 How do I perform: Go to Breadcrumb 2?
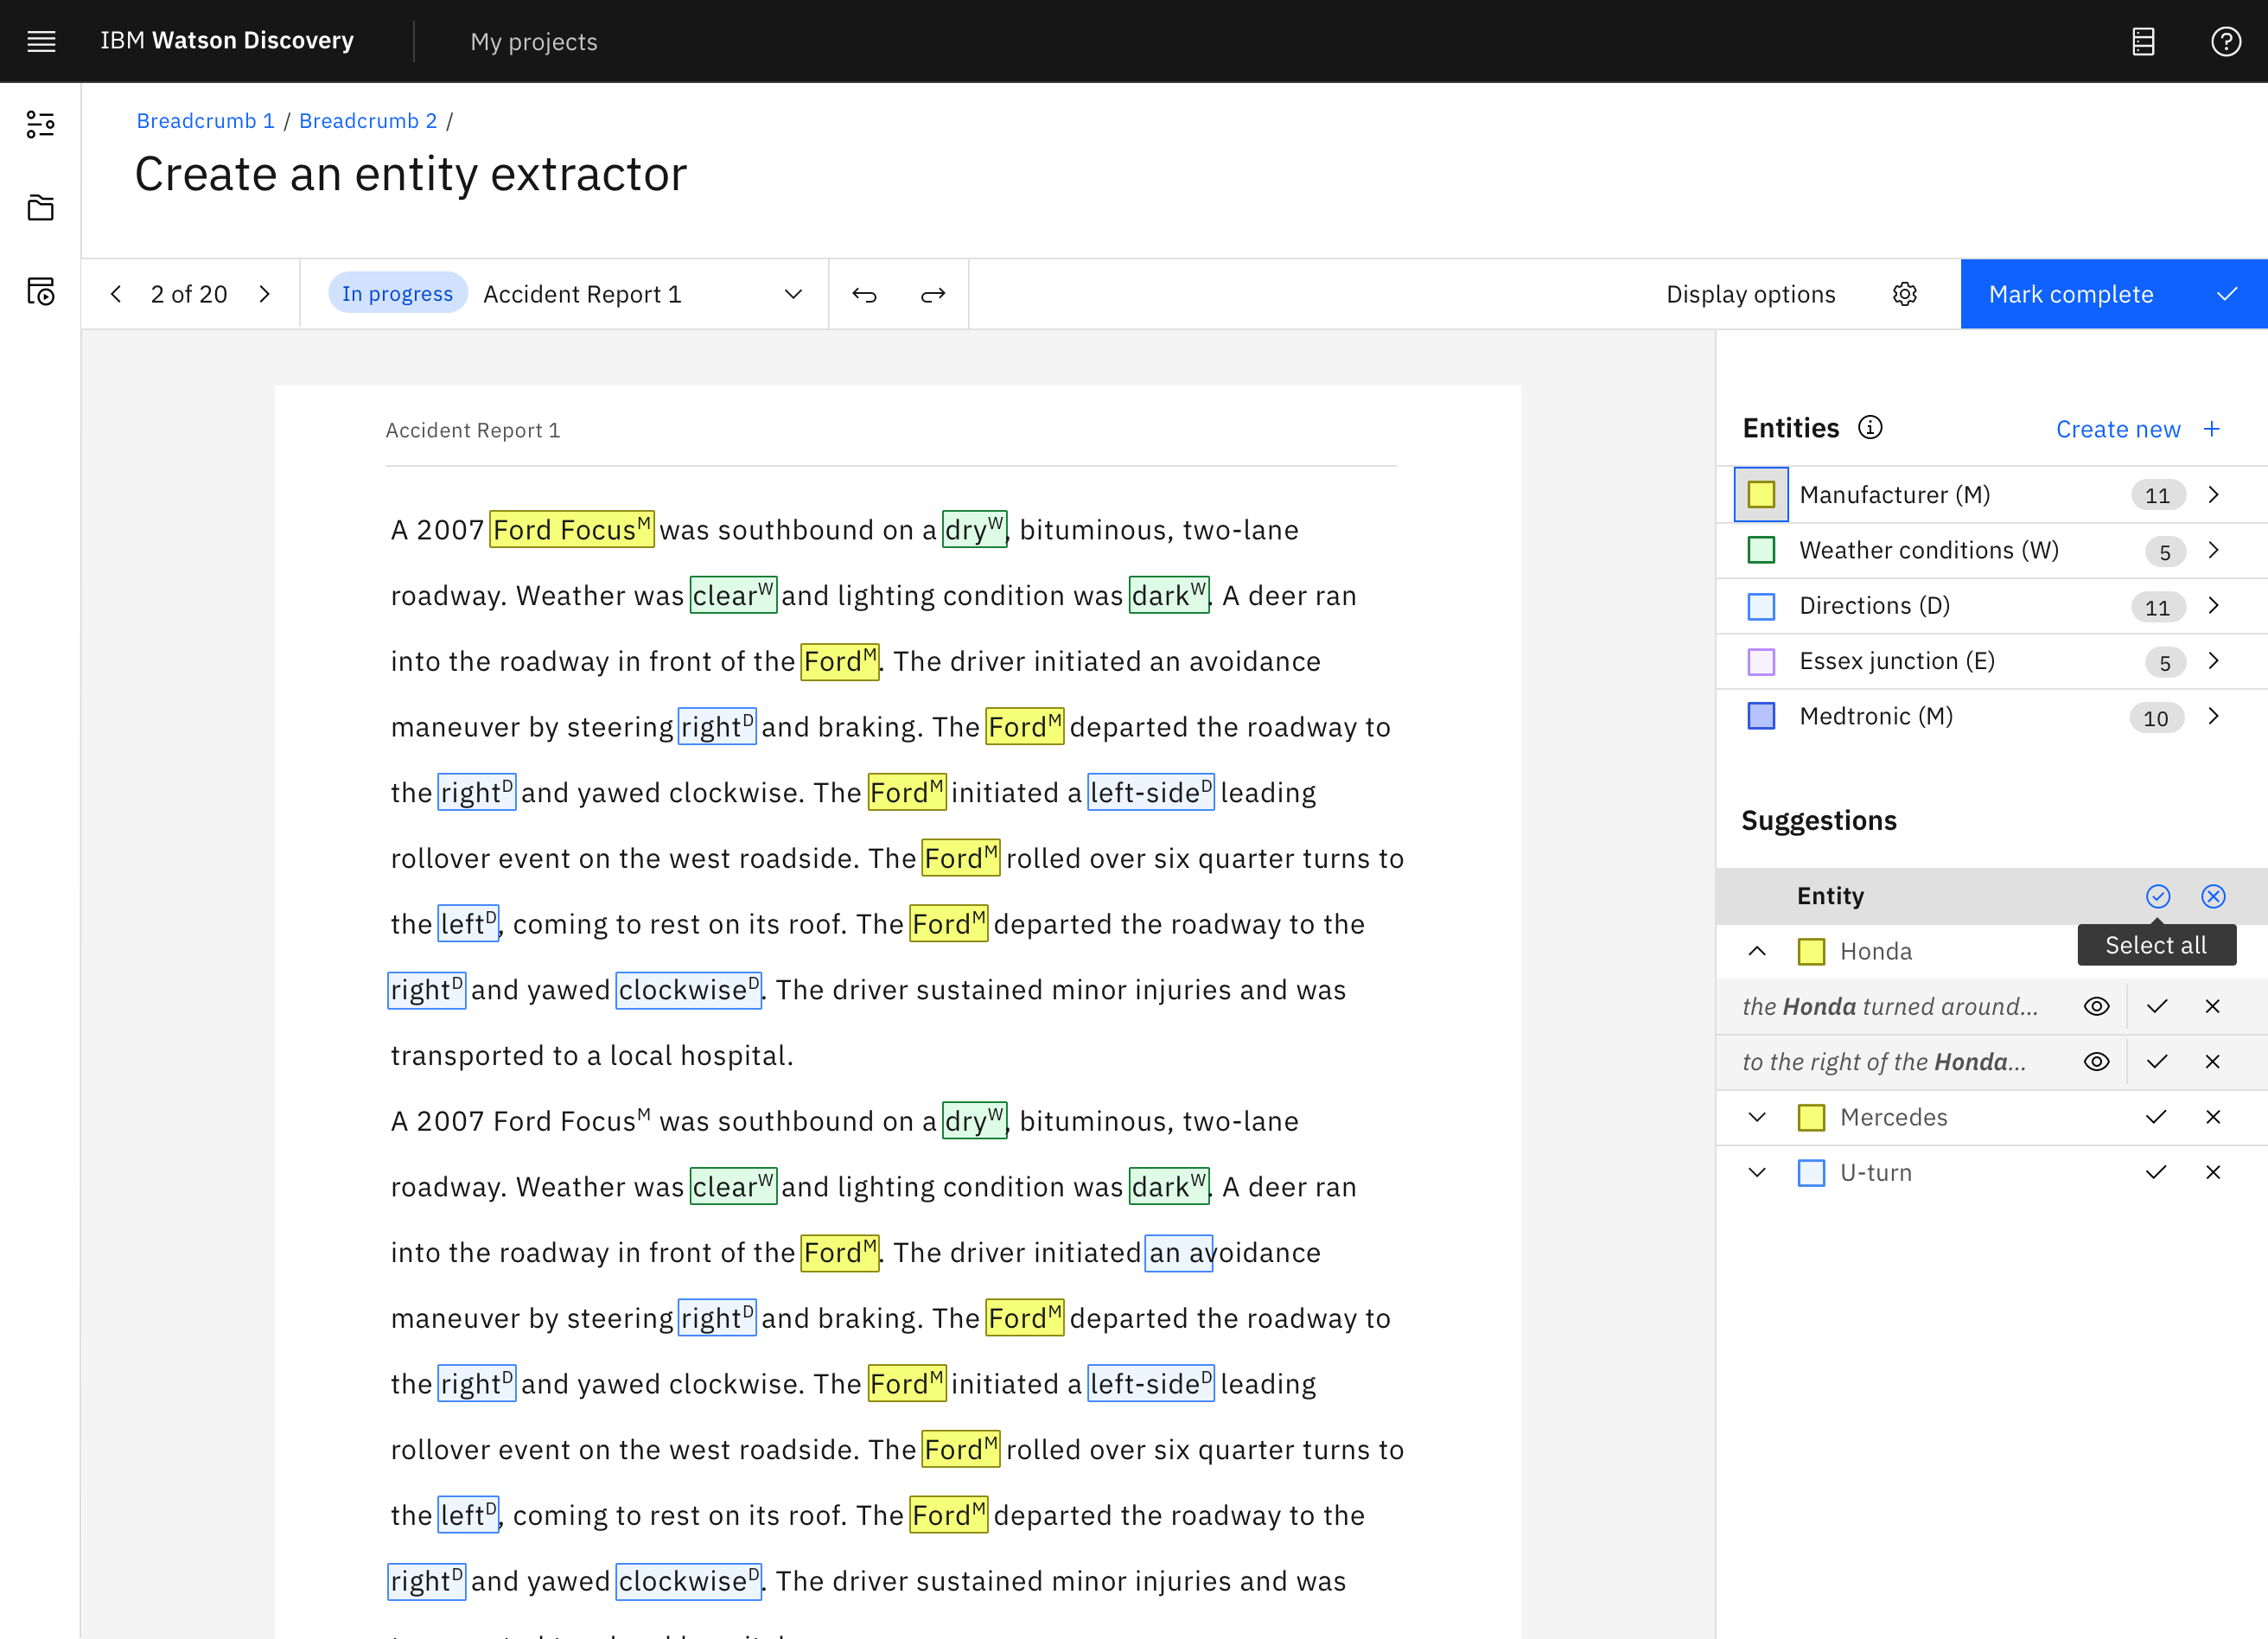[368, 121]
